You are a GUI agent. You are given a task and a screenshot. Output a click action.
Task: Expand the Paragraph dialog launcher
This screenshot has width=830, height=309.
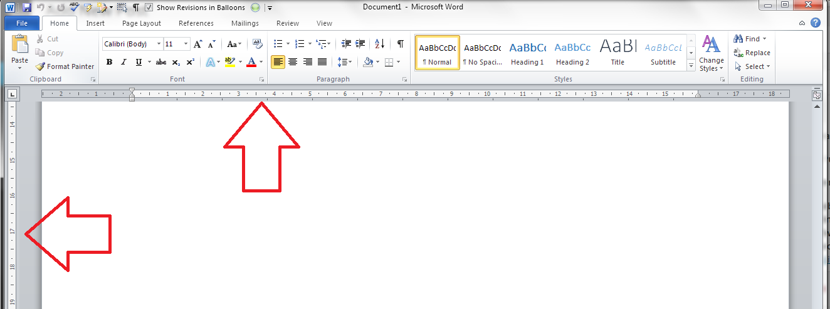click(x=404, y=80)
